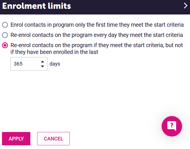The image size is (190, 149).
Task: Increase days using the up arrow
Action: 43,62
